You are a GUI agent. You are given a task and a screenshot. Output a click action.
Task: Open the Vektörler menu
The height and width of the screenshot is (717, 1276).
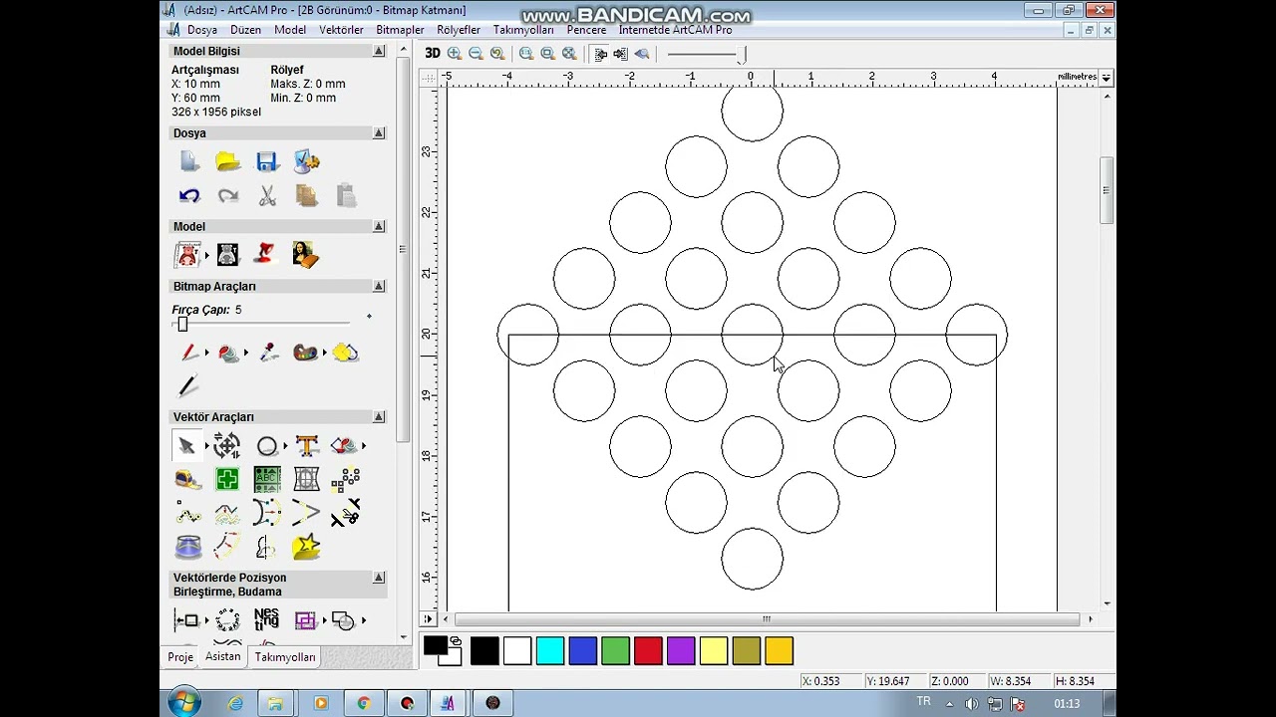[x=341, y=30]
